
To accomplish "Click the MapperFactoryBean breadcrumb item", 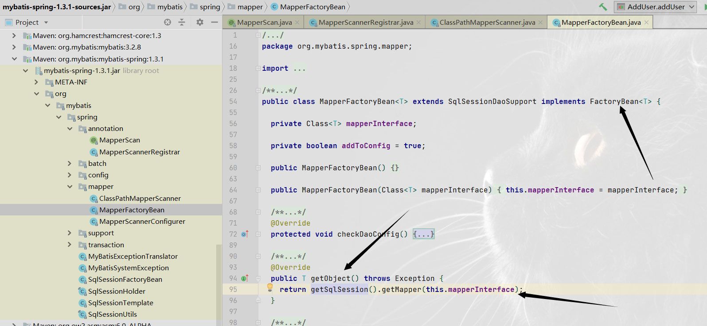I will point(308,7).
